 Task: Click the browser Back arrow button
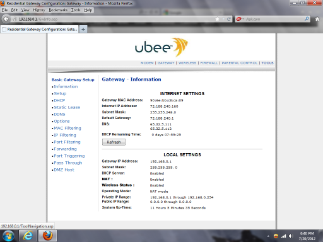click(x=6, y=19)
